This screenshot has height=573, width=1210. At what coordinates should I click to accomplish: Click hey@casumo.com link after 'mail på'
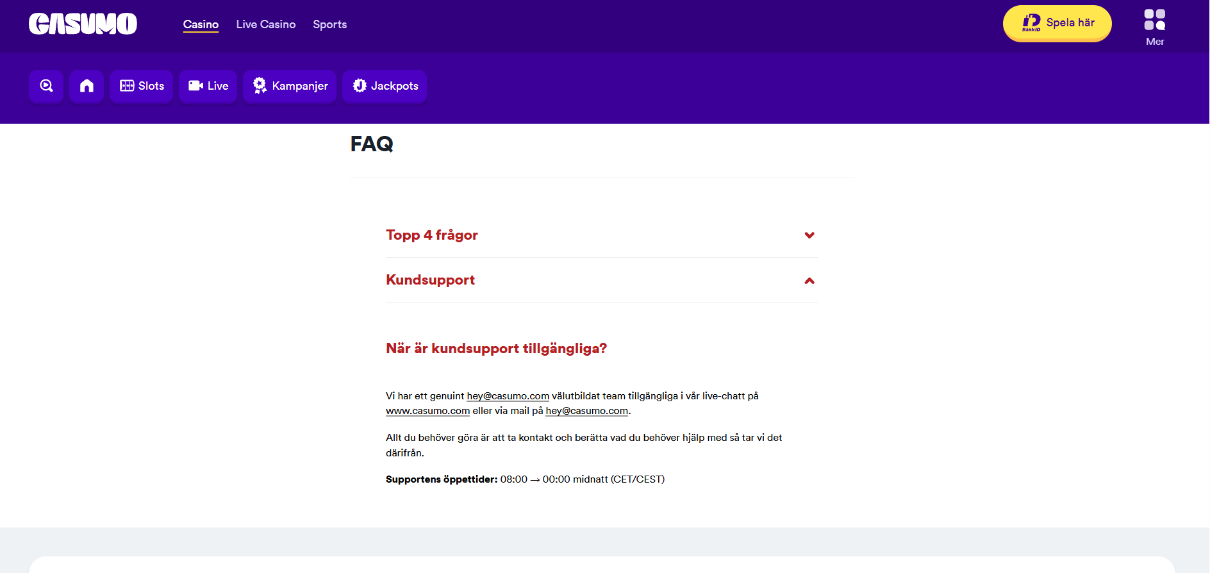point(586,411)
